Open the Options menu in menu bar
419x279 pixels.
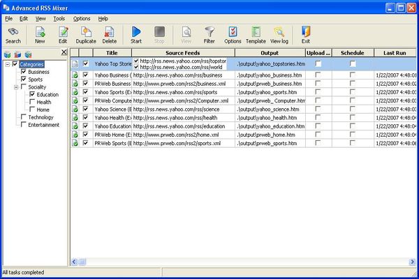(x=82, y=19)
